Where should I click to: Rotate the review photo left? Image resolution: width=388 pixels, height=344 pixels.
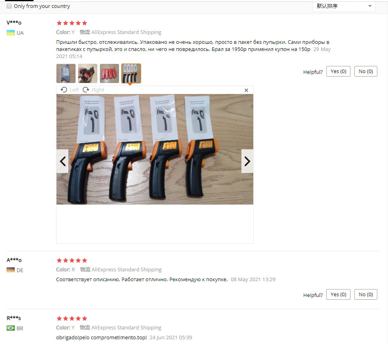(70, 90)
